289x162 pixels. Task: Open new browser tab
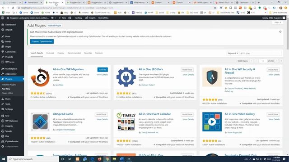259,3
